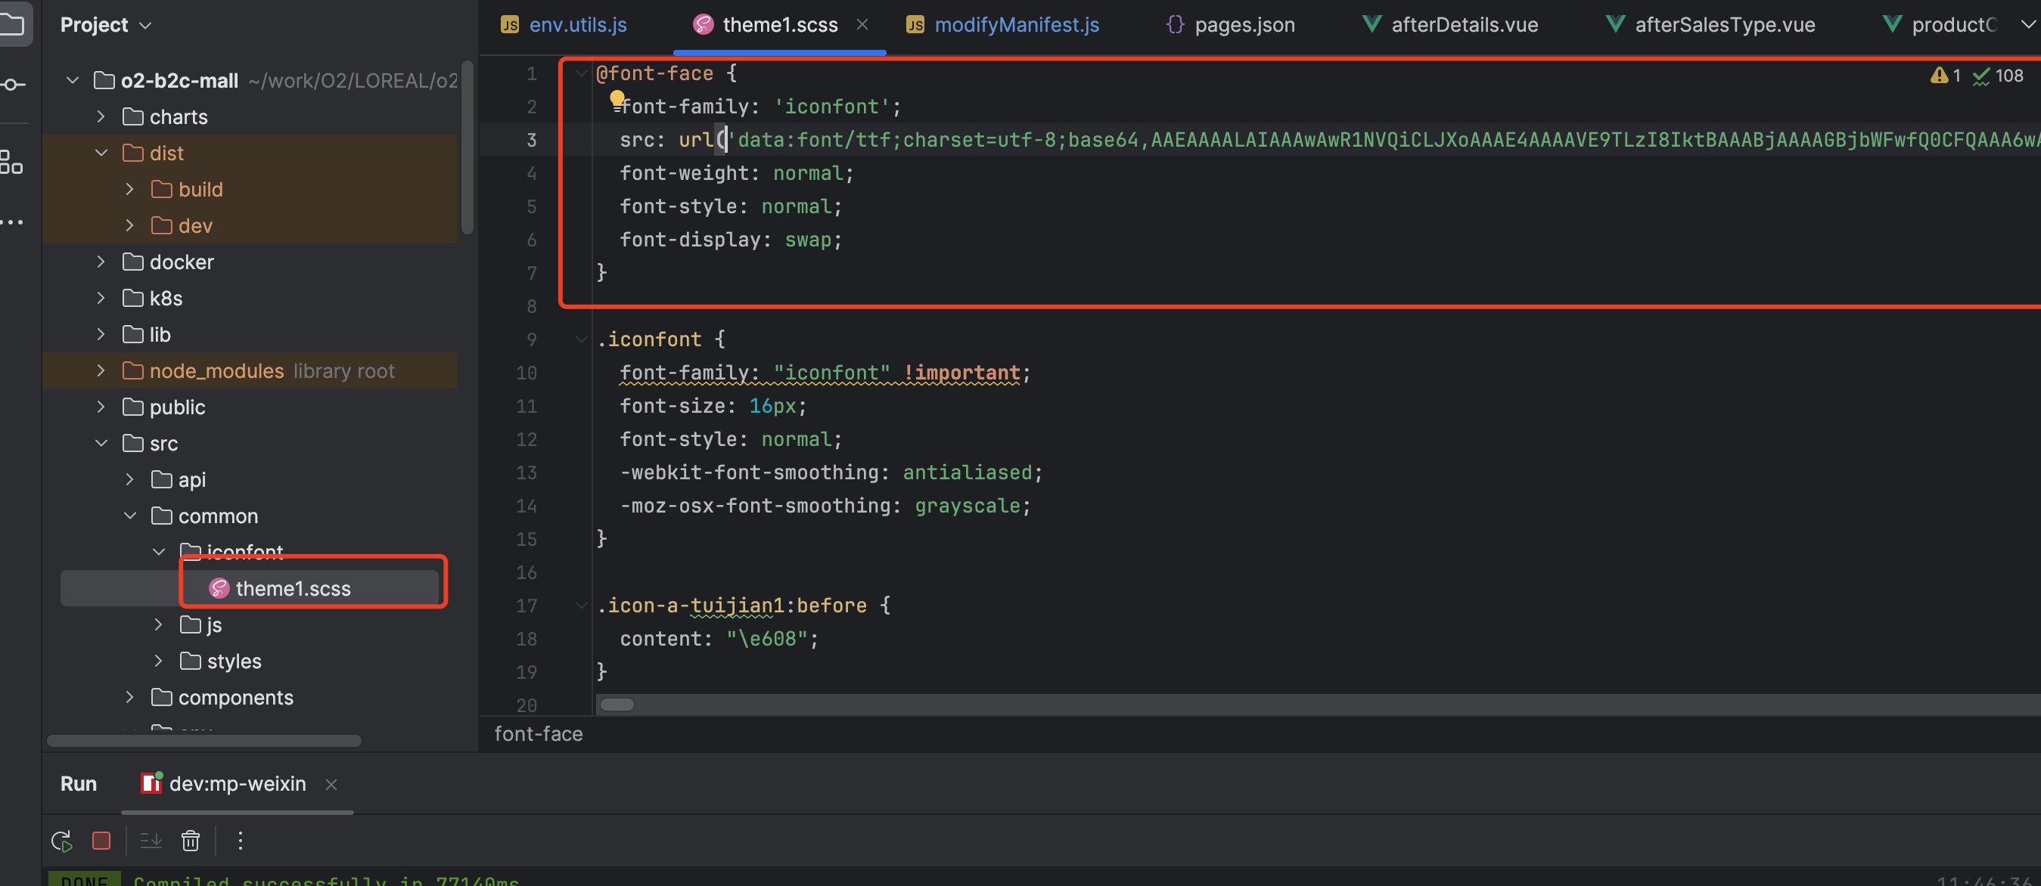Collapse the common folder
2041x886 pixels.
click(130, 516)
